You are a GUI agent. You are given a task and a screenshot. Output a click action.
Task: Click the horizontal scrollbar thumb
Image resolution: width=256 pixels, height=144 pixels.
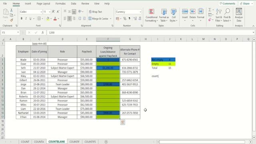point(202,142)
